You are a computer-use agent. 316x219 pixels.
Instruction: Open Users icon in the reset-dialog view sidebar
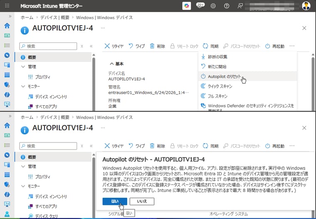(x=7, y=214)
